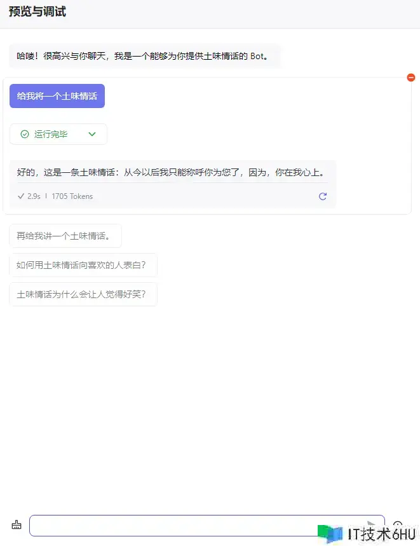Click the gray checkmark next to 2.9s
The width and height of the screenshot is (420, 546).
click(21, 196)
